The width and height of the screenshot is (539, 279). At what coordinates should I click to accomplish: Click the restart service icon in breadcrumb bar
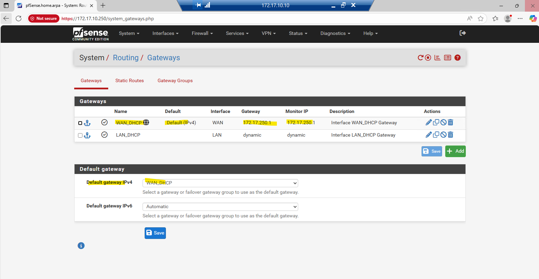click(x=420, y=58)
